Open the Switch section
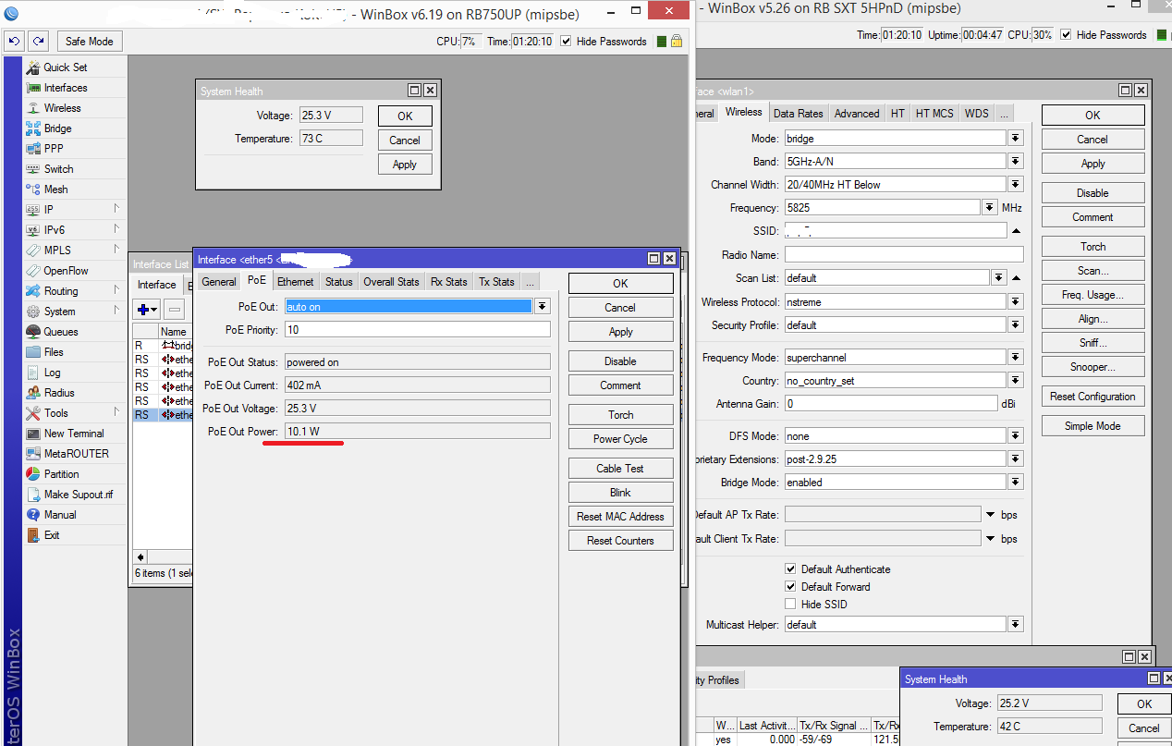 point(58,169)
